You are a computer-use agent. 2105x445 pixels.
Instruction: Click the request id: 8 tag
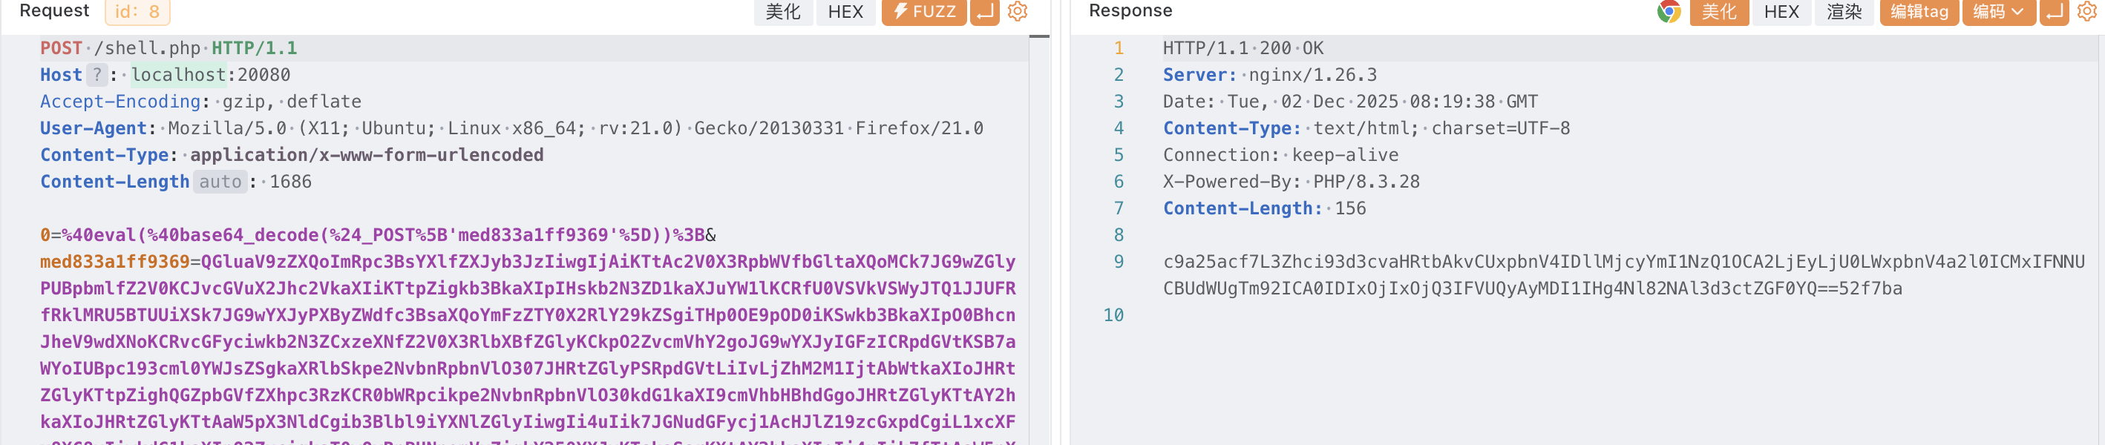pos(137,11)
